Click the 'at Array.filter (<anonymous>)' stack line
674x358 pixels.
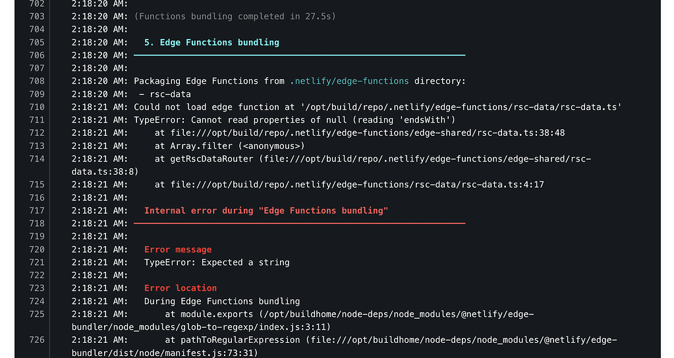(229, 146)
